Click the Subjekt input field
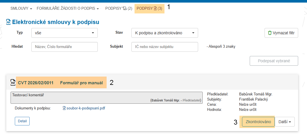307x136 pixels. click(164, 47)
